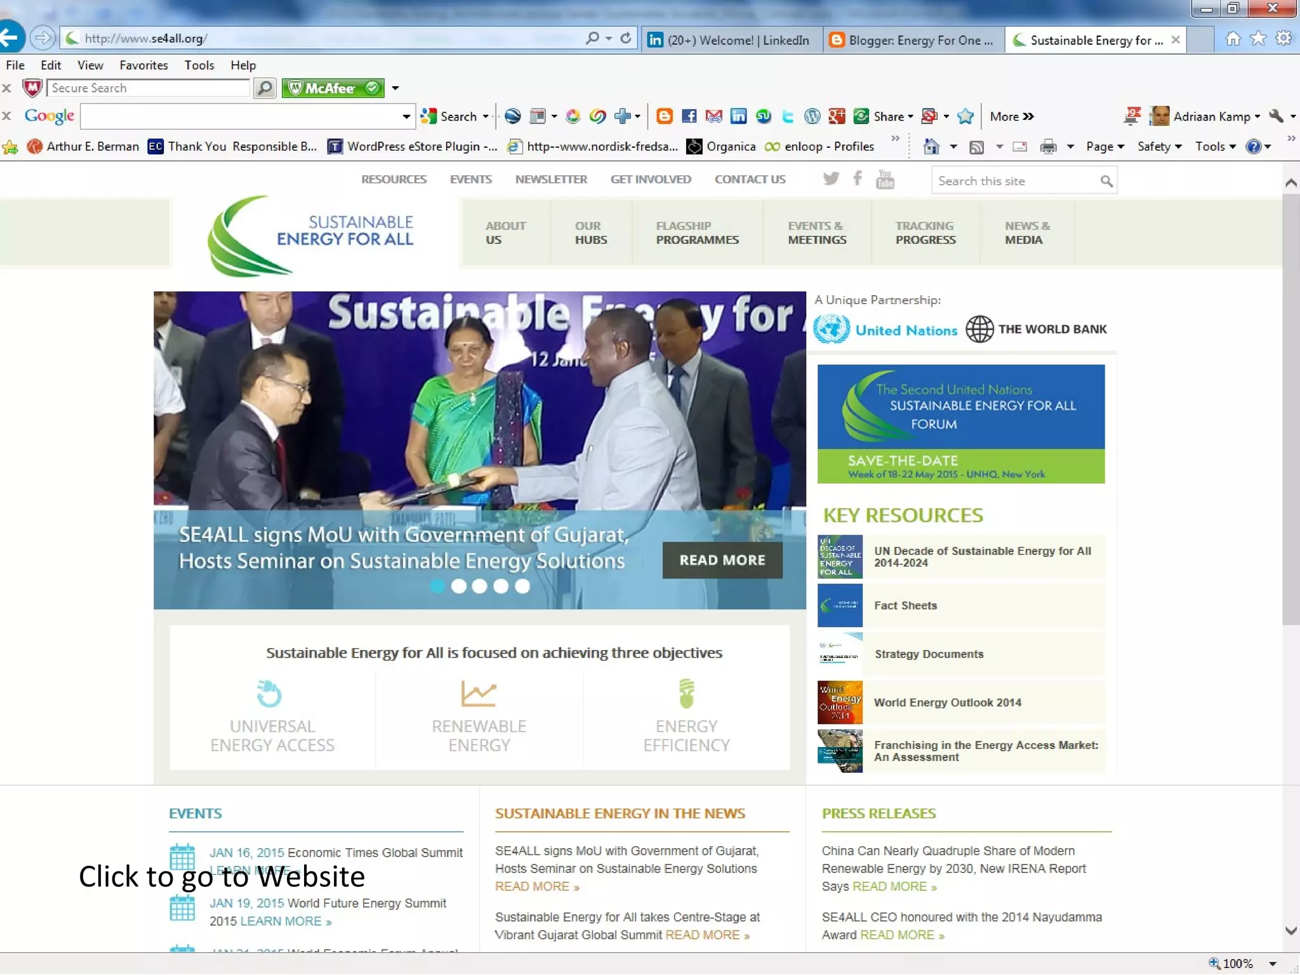
Task: Open the Google search box dropdown arrow
Action: (406, 117)
